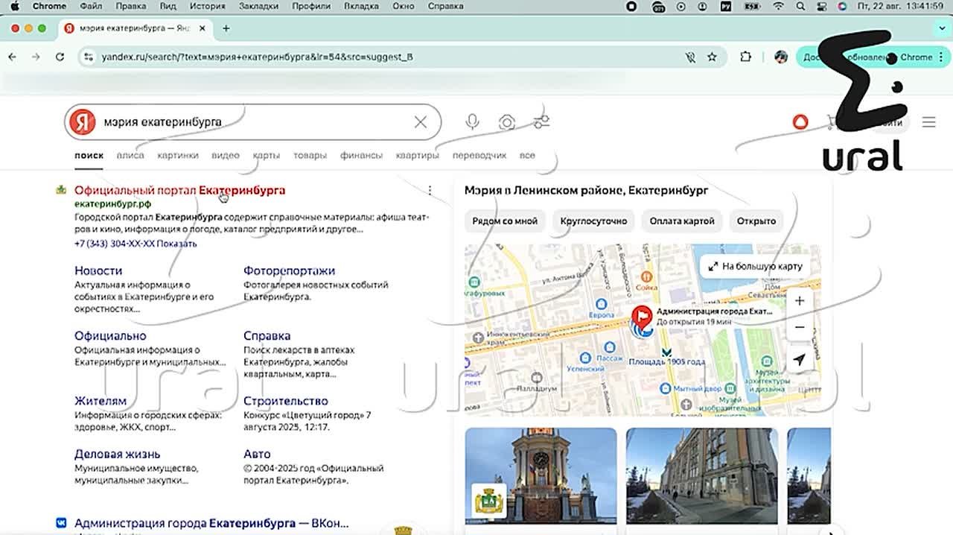Open Control Center in menu bar
The height and width of the screenshot is (535, 953).
(821, 6)
